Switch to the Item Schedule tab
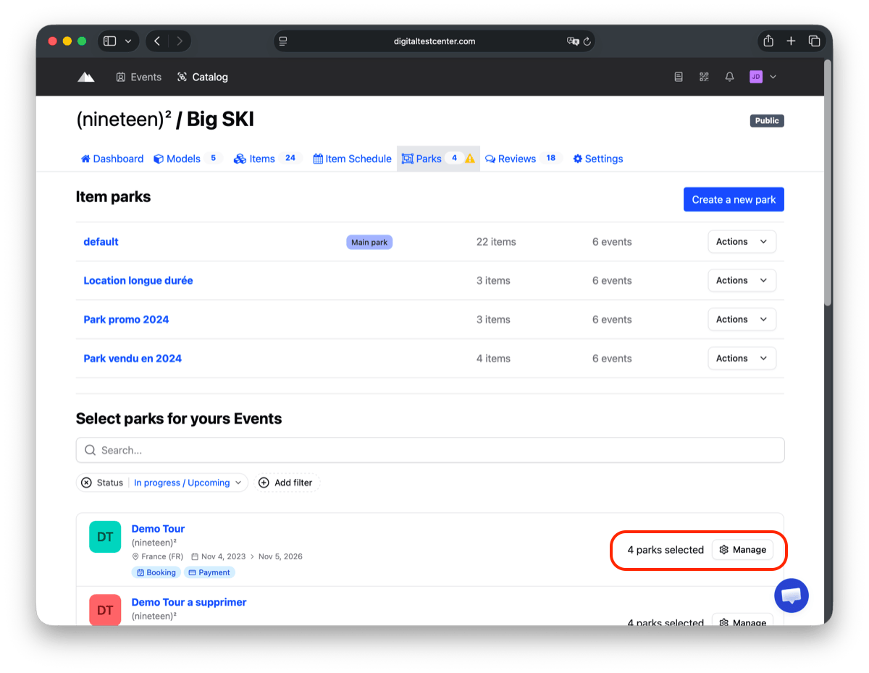Image resolution: width=869 pixels, height=673 pixels. pyautogui.click(x=352, y=159)
